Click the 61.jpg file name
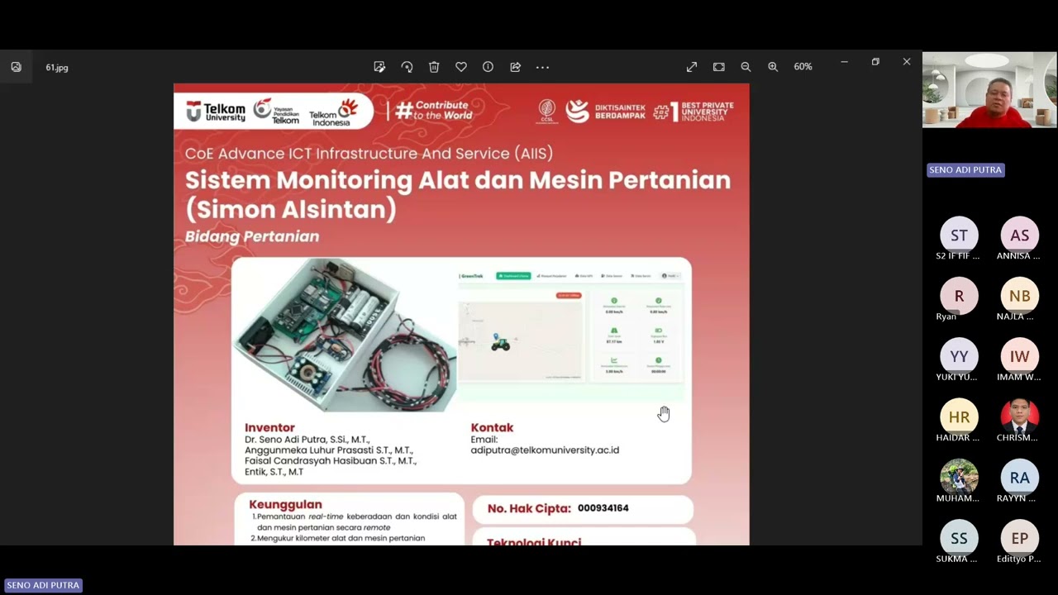Image resolution: width=1058 pixels, height=595 pixels. click(57, 68)
